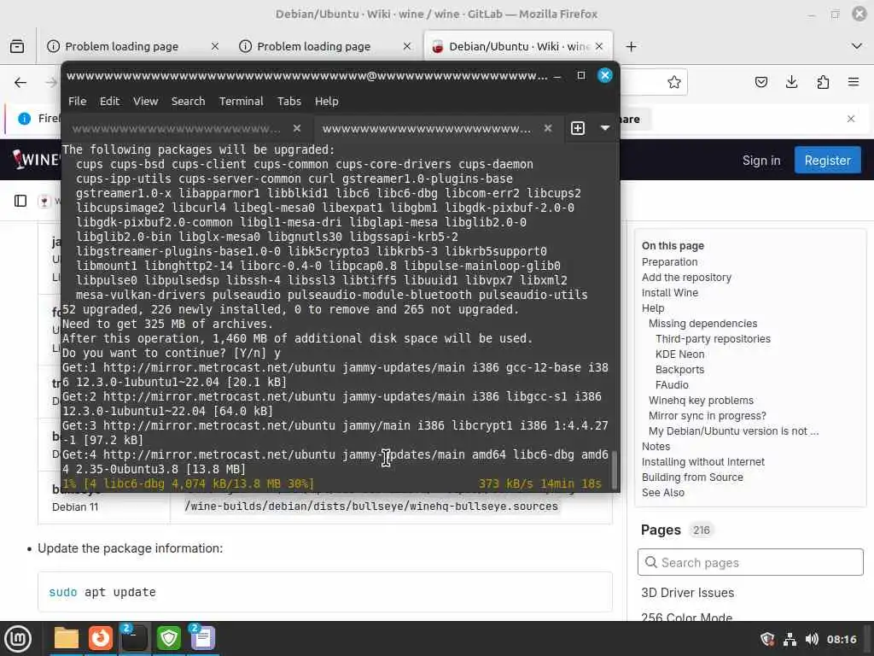Close the second terminal tab
This screenshot has height=656, width=874.
coord(548,128)
